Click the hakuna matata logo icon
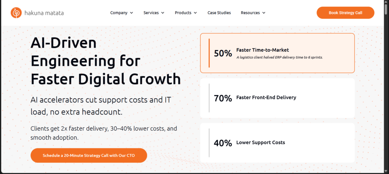Image resolution: width=389 pixels, height=174 pixels. point(16,13)
